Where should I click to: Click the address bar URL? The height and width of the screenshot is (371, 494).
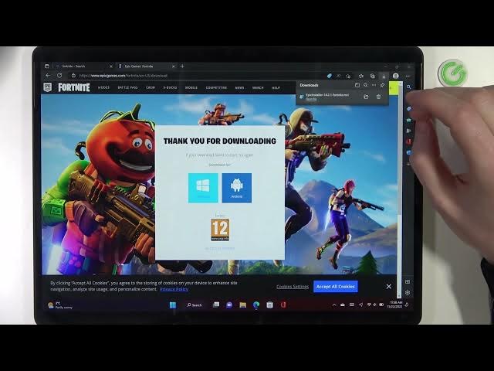tap(123, 76)
